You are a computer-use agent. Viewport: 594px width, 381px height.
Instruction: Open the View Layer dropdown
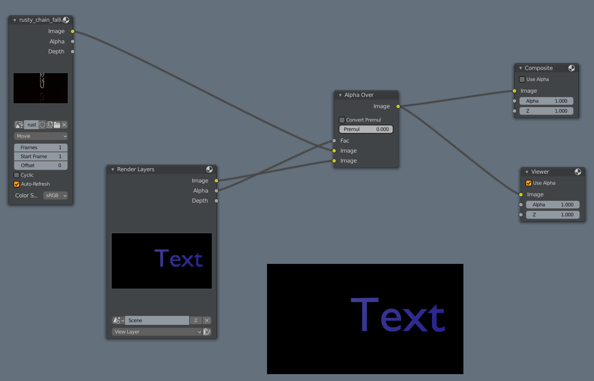point(156,331)
